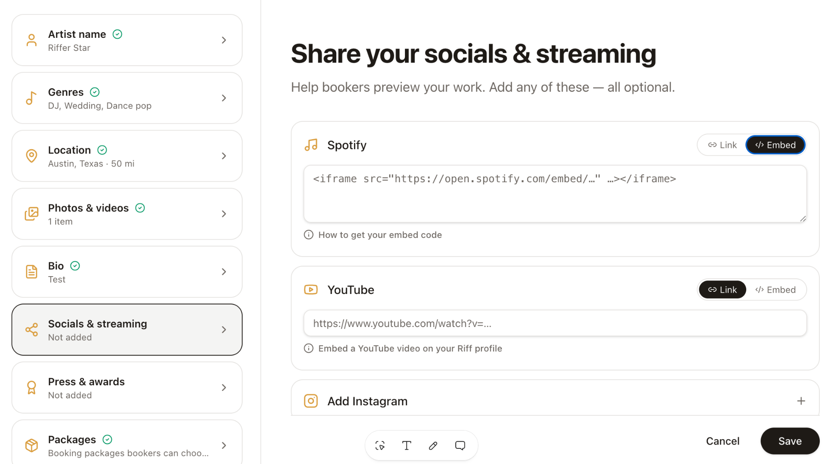Screen dimensions: 835x464
Task: Go to the Photos & videos step
Action: coord(127,214)
